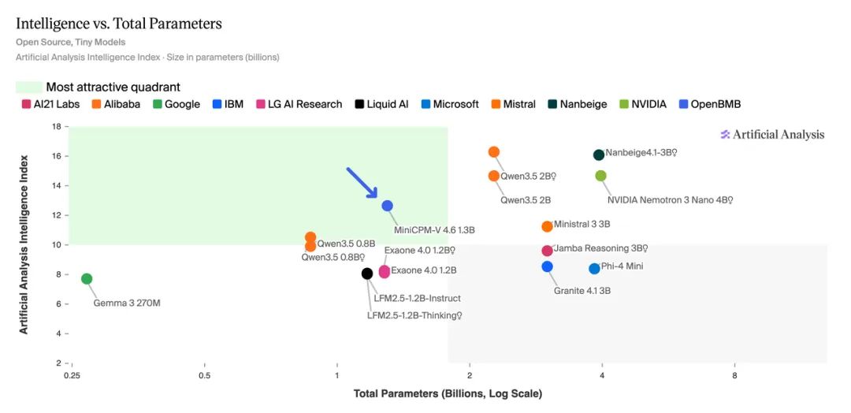Screen dimensions: 851x413
Task: Click the Most attractive quadrant legend swatch
Action: 29,87
